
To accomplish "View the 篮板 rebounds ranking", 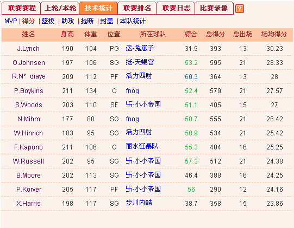I will (x=48, y=21).
